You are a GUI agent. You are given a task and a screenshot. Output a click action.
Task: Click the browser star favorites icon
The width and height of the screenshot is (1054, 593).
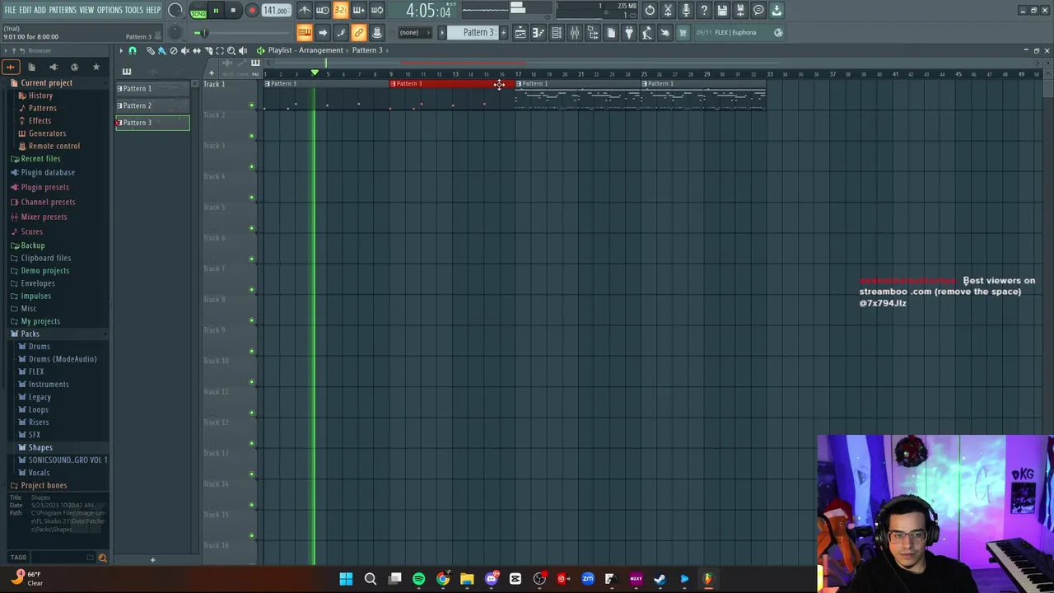pyautogui.click(x=96, y=67)
